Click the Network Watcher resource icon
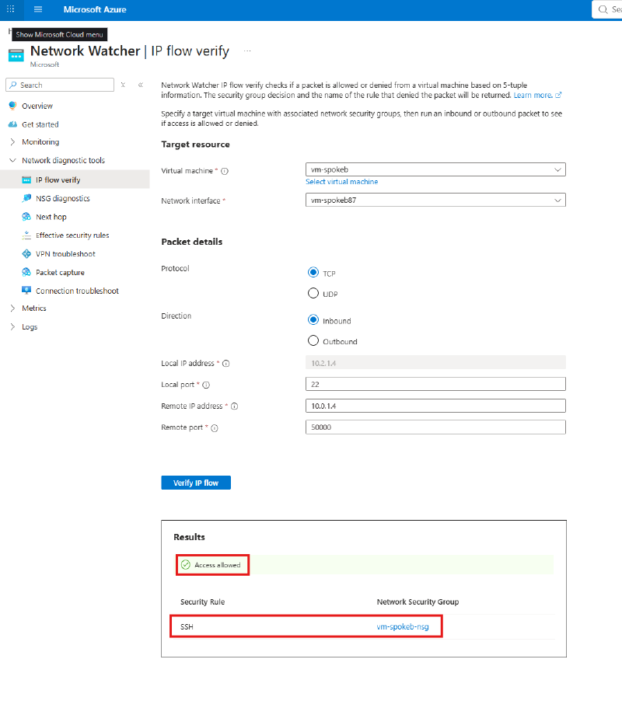This screenshot has width=622, height=701. click(x=16, y=56)
